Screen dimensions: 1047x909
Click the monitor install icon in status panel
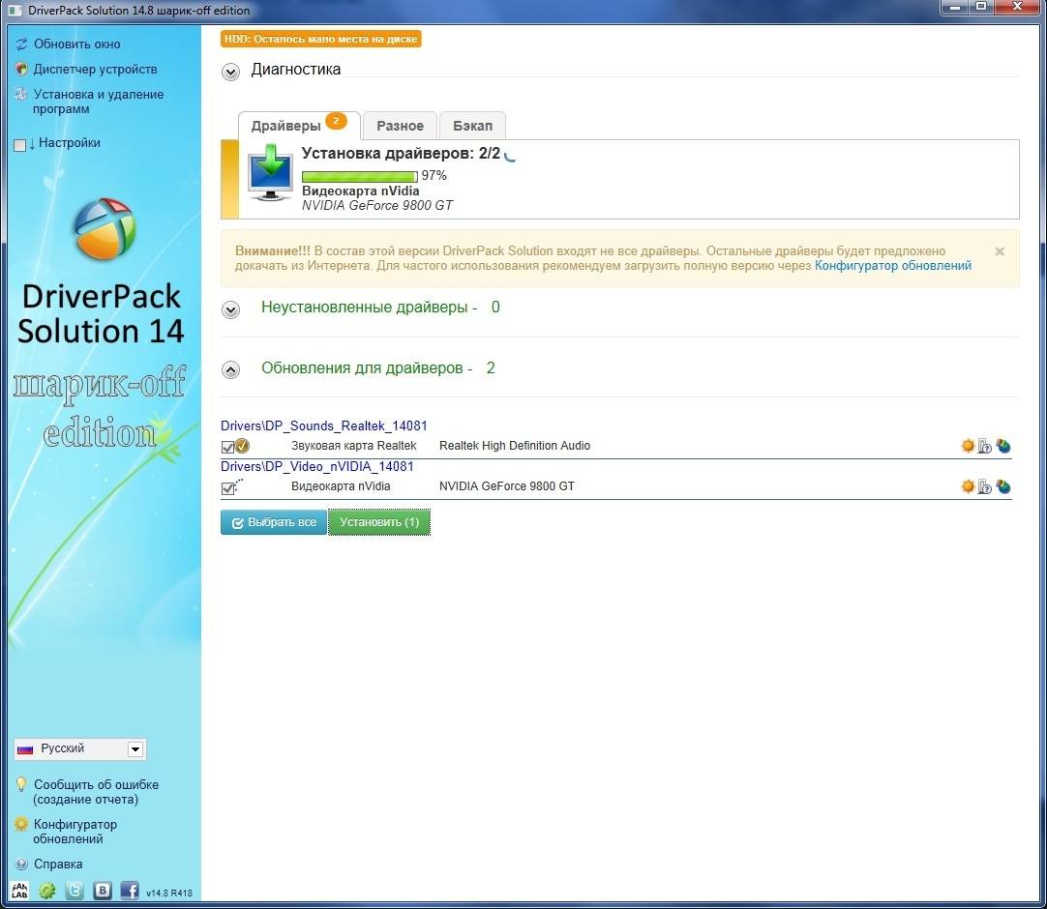pyautogui.click(x=270, y=173)
